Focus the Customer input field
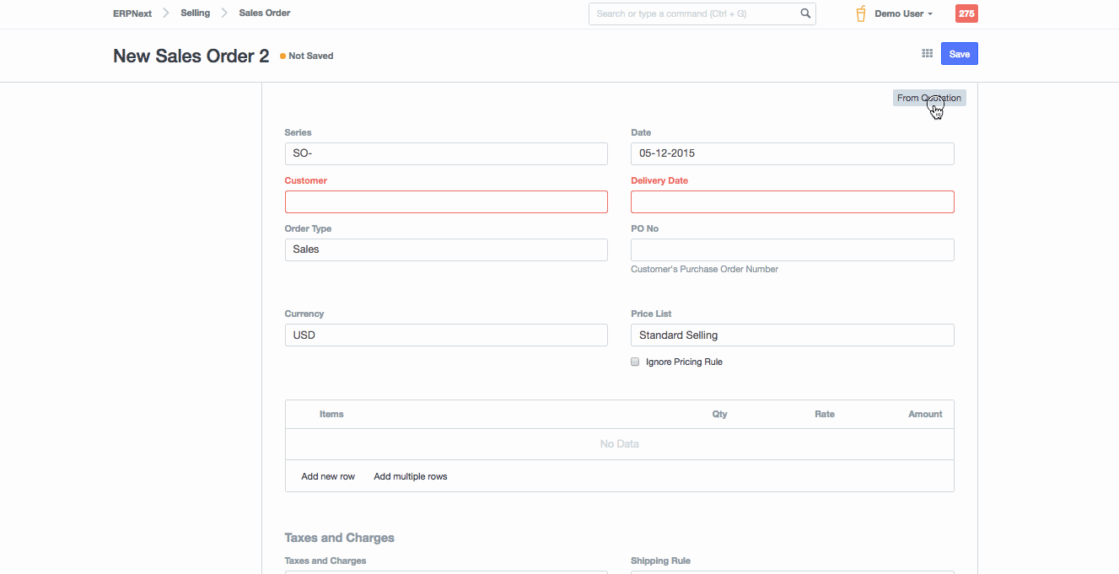This screenshot has height=574, width=1119. point(446,201)
